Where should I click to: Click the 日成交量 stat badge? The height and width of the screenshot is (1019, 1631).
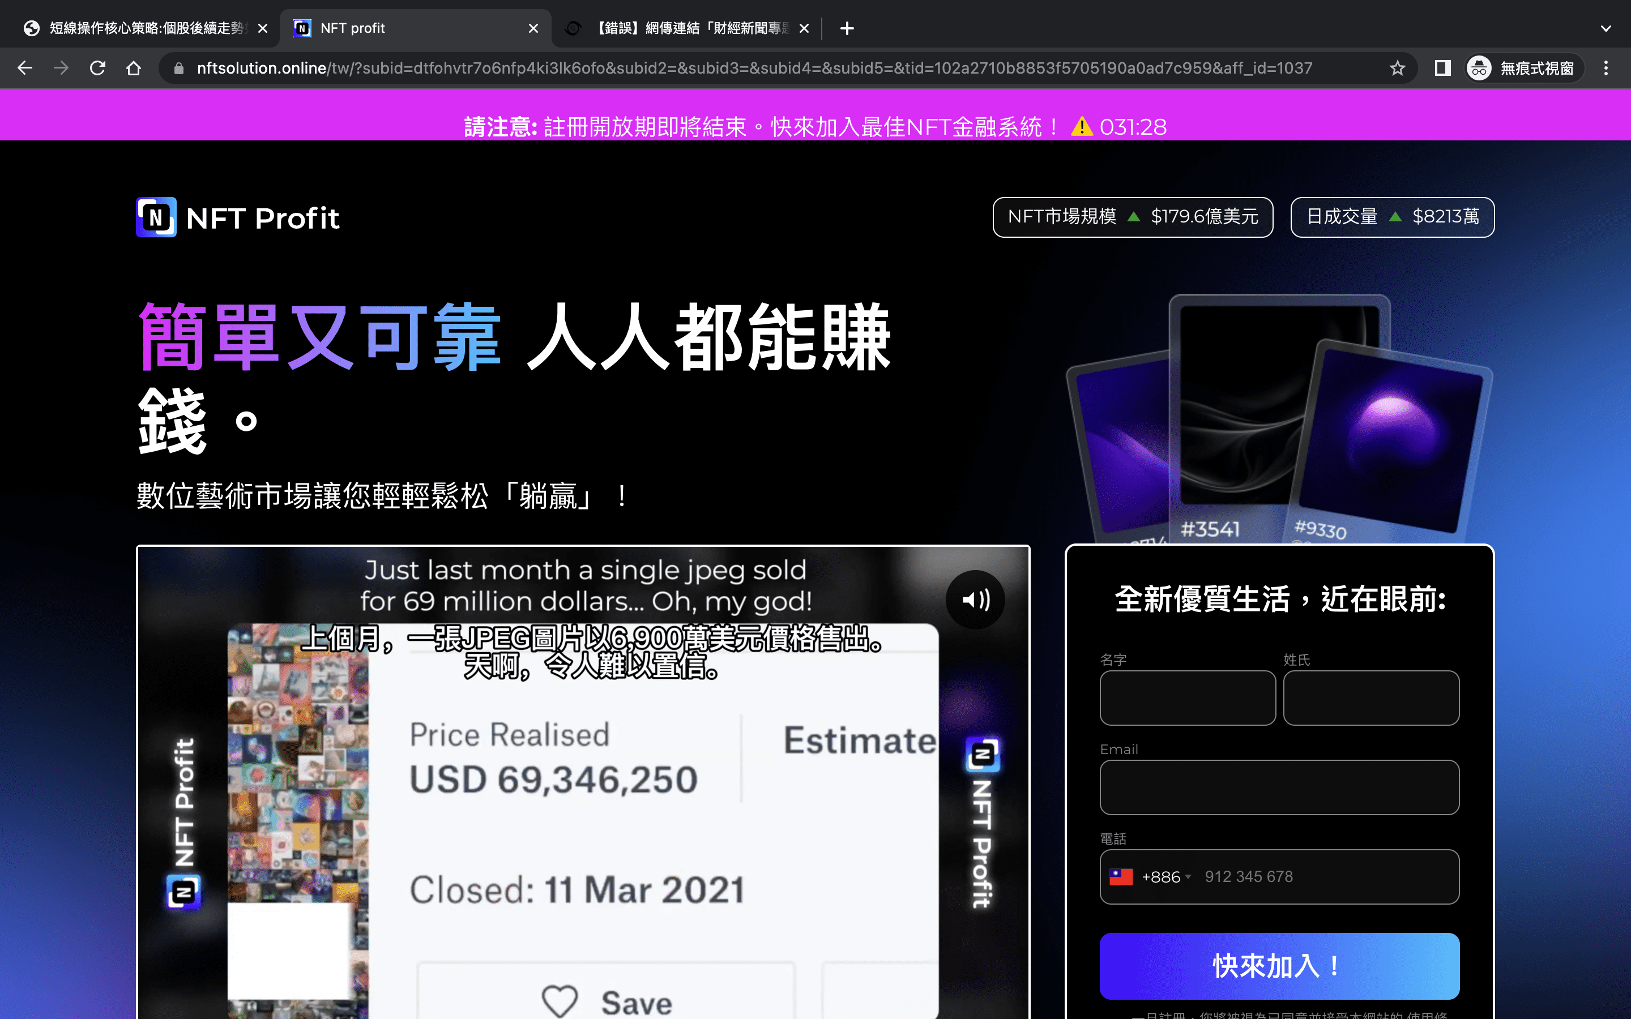[x=1392, y=217]
